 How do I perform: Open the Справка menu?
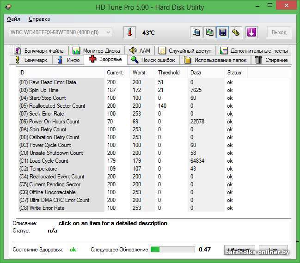(x=39, y=19)
